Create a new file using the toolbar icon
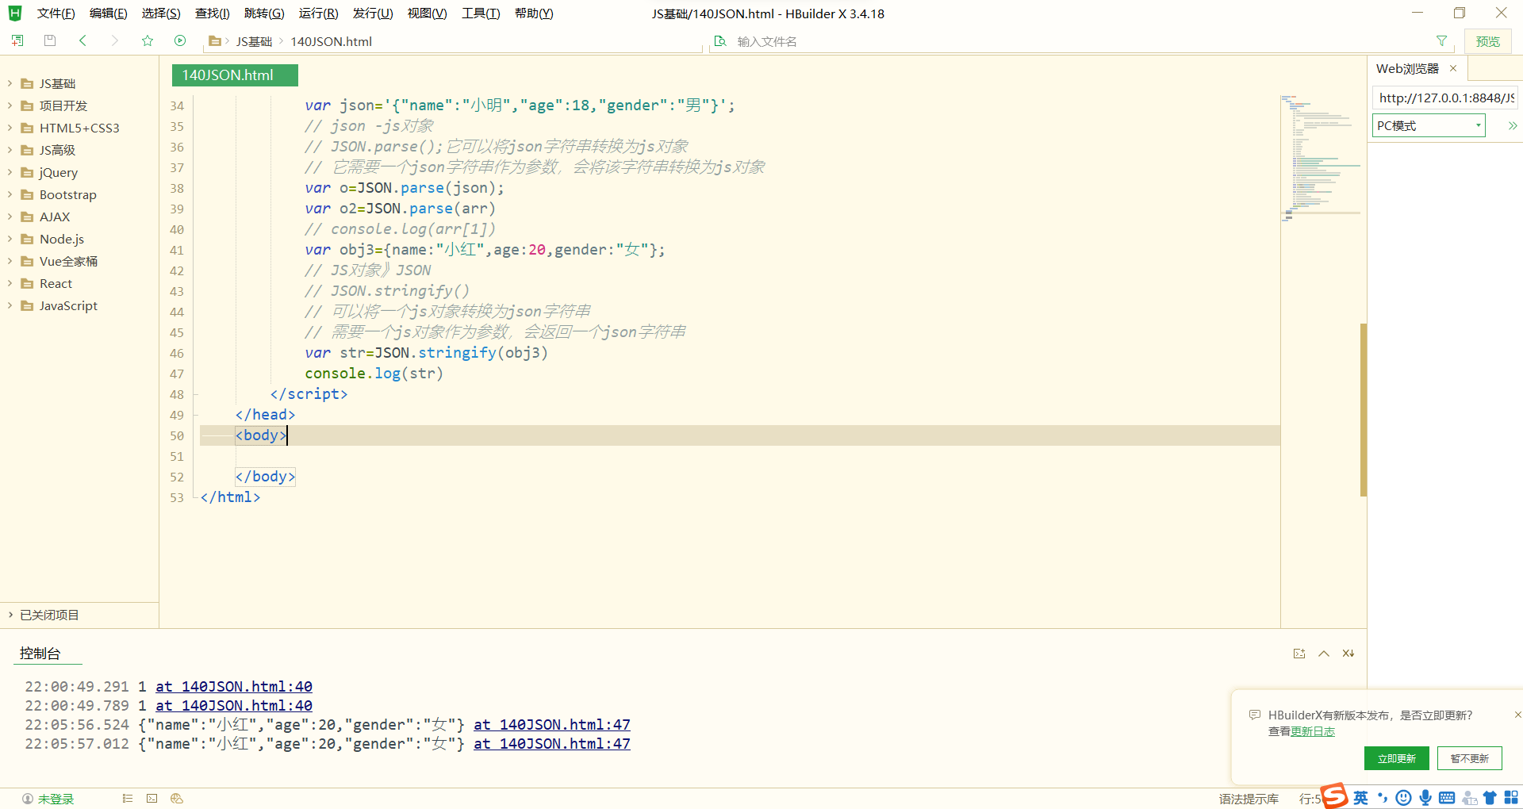The height and width of the screenshot is (809, 1523). point(17,40)
